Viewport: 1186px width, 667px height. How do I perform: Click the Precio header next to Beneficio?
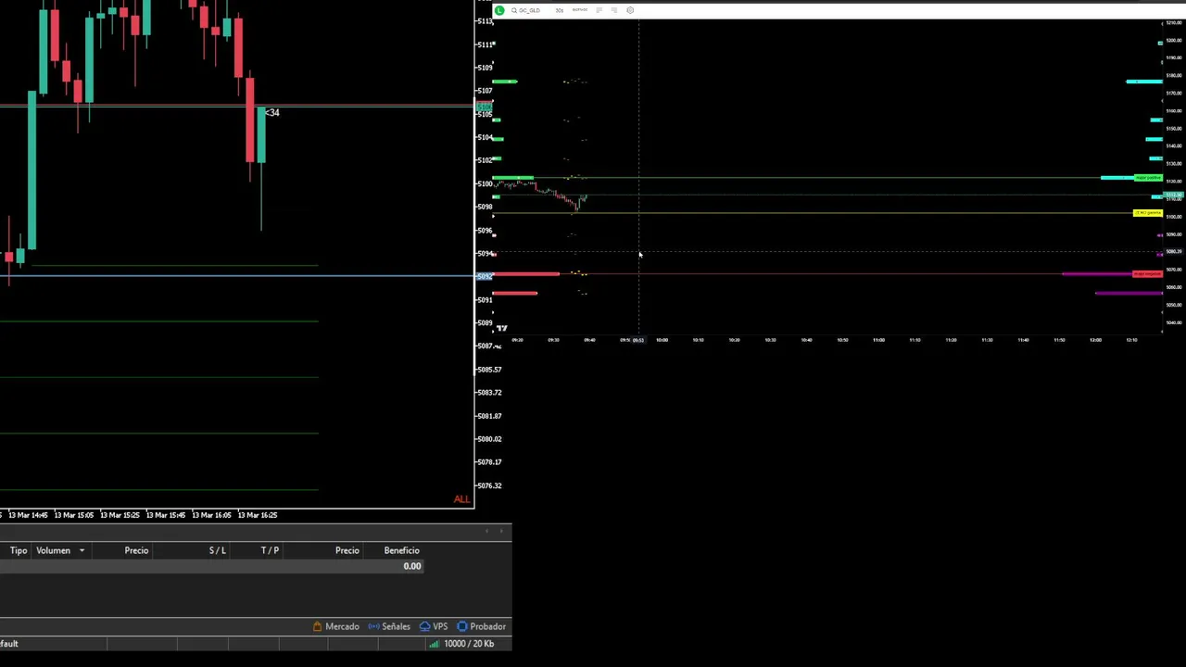[x=347, y=550]
